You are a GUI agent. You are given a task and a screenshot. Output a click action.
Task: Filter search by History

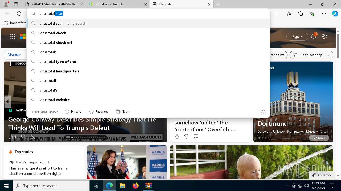click(73, 112)
